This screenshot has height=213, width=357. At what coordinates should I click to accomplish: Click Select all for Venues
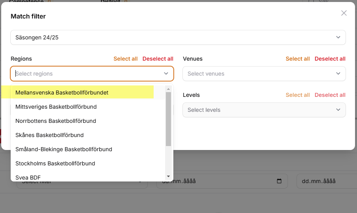tap(298, 59)
